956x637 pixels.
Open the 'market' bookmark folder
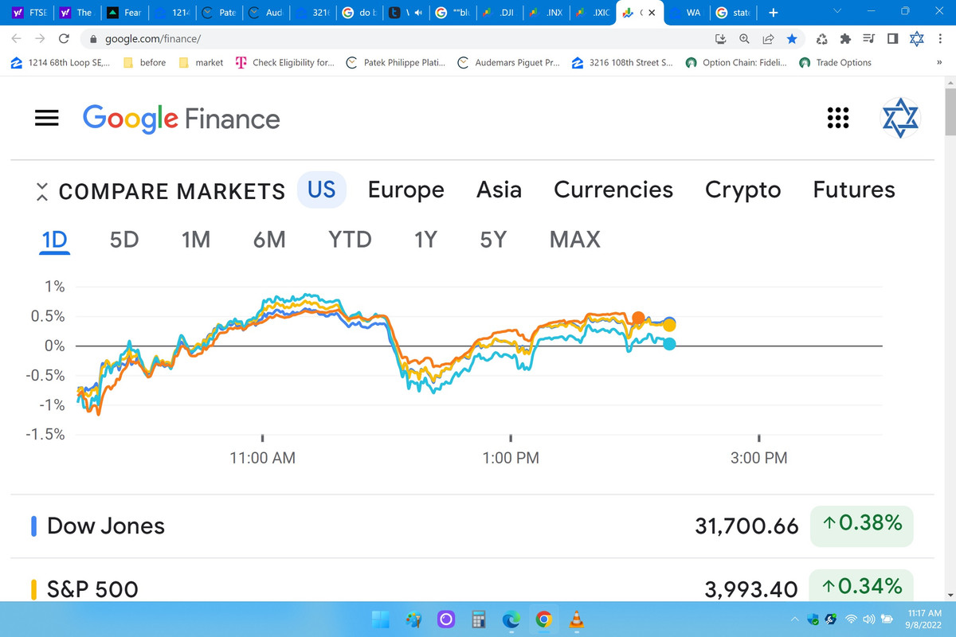[x=201, y=63]
